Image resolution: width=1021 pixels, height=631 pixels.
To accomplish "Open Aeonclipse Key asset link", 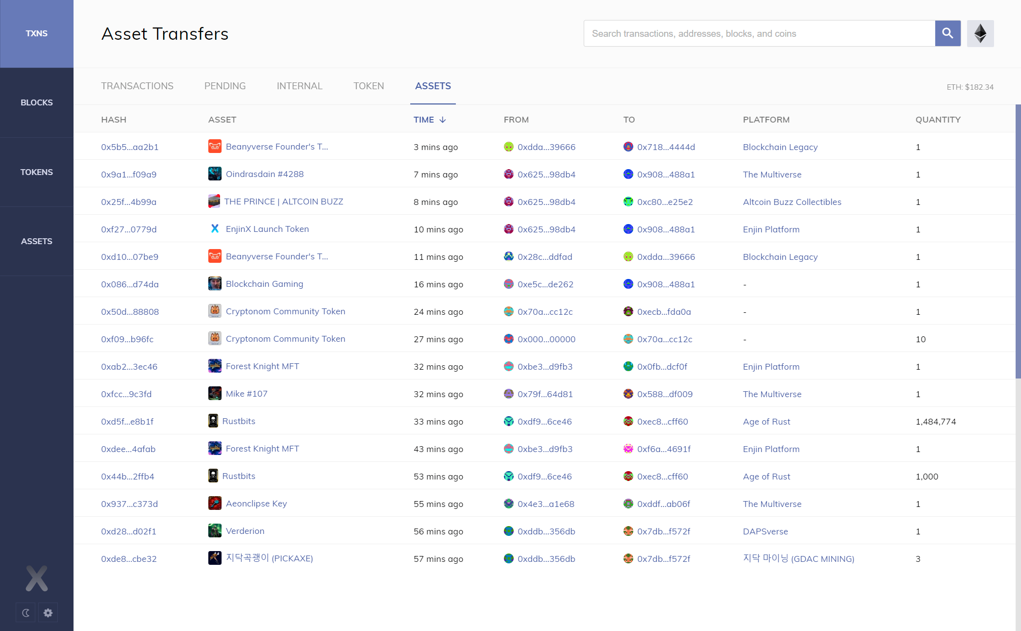I will click(x=256, y=504).
